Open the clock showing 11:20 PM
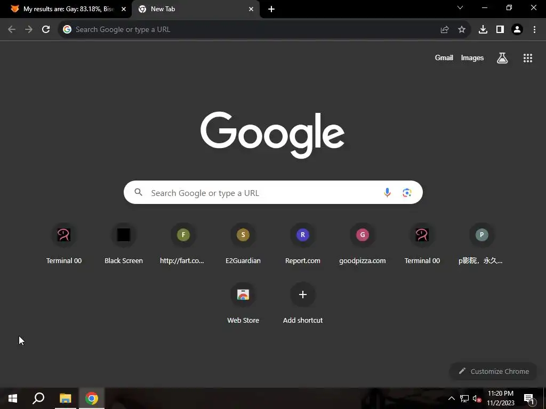The height and width of the screenshot is (409, 546). [x=500, y=398]
